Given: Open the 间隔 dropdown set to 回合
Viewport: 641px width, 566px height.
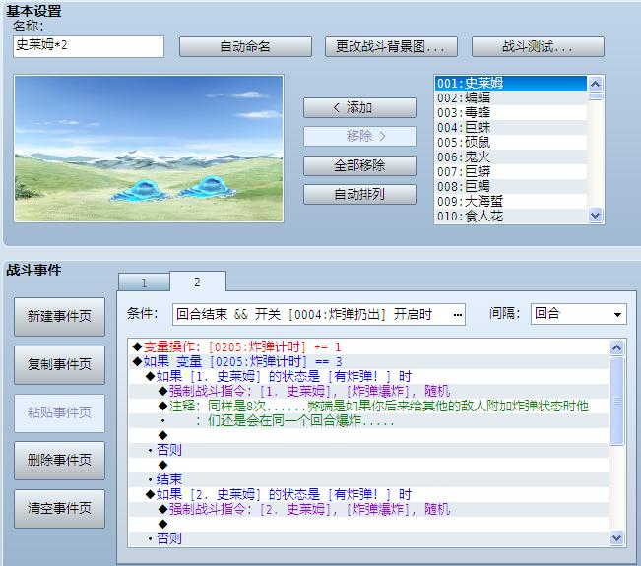Looking at the screenshot, I should point(578,314).
